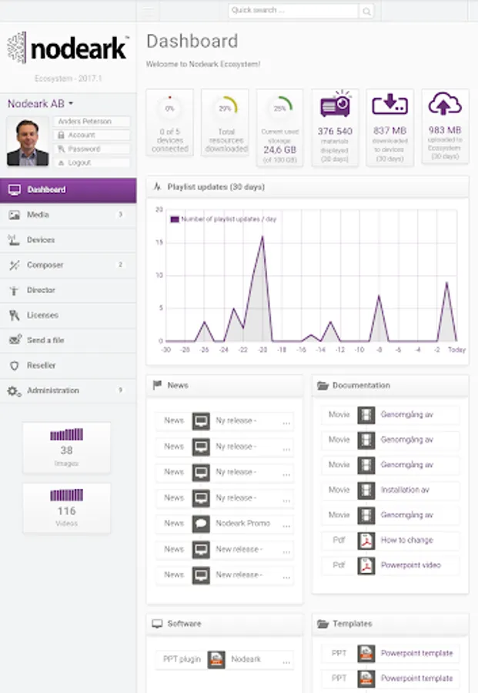The width and height of the screenshot is (478, 693).
Task: Open the Installation av movie
Action: pyautogui.click(x=405, y=490)
